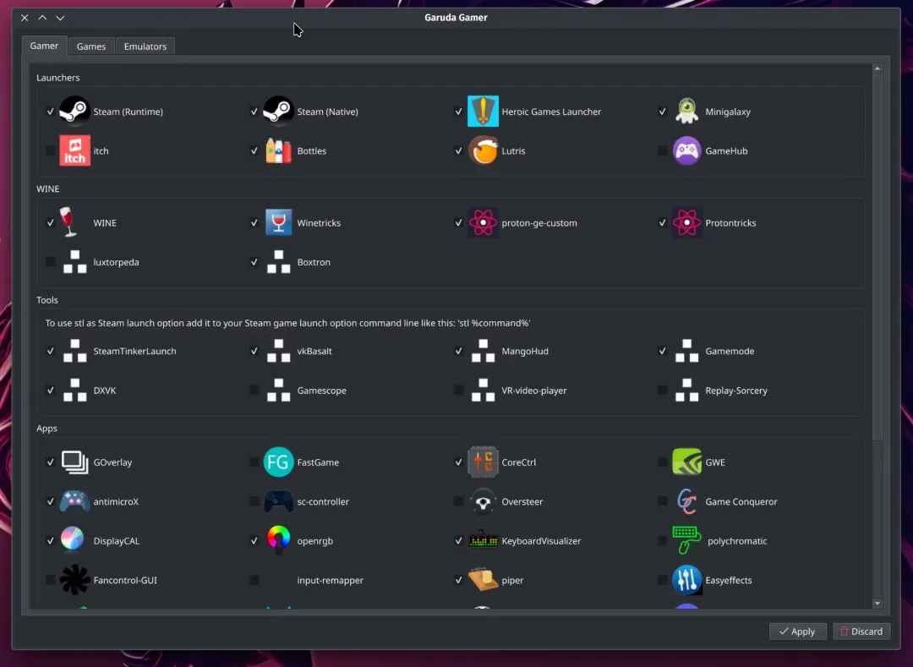Image resolution: width=913 pixels, height=667 pixels.
Task: Click the Steam (Native) icon
Action: [278, 112]
